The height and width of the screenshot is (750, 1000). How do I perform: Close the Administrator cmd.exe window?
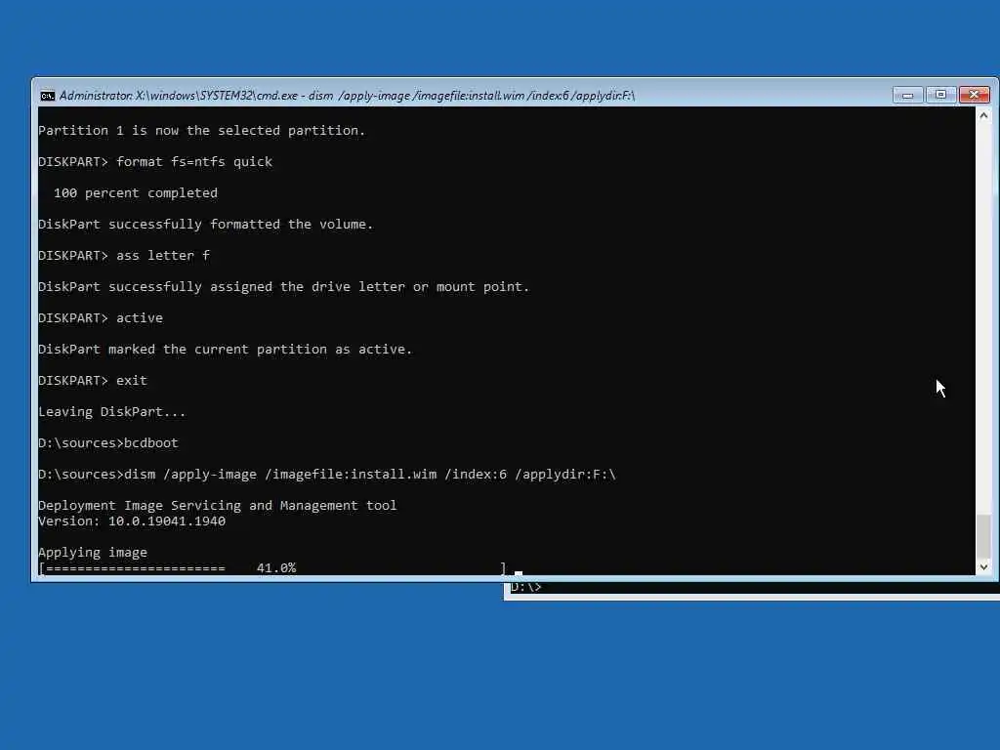(x=975, y=95)
